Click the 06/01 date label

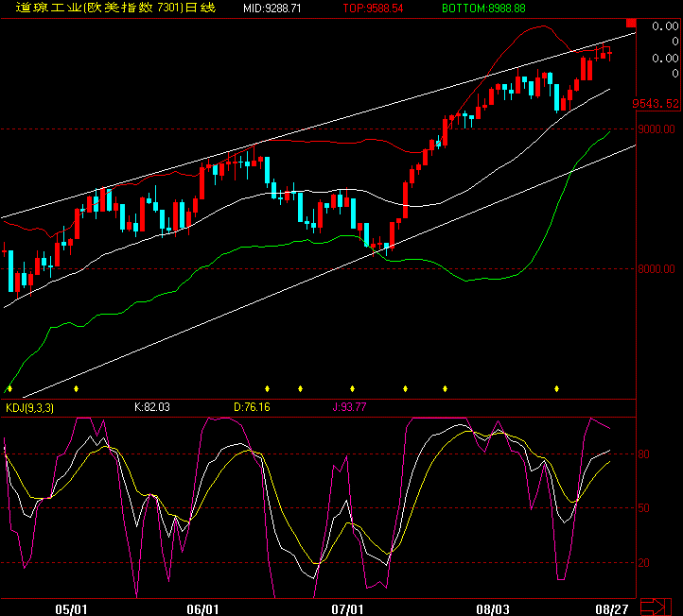202,609
